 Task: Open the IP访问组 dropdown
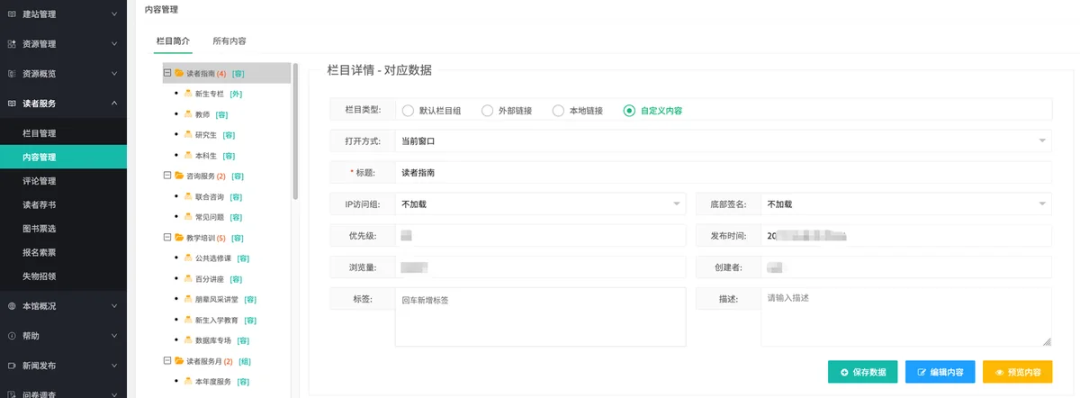tap(540, 204)
